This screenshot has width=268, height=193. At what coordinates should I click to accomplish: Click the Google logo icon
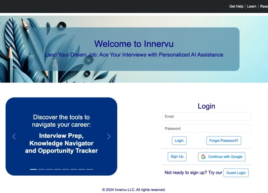point(203,156)
